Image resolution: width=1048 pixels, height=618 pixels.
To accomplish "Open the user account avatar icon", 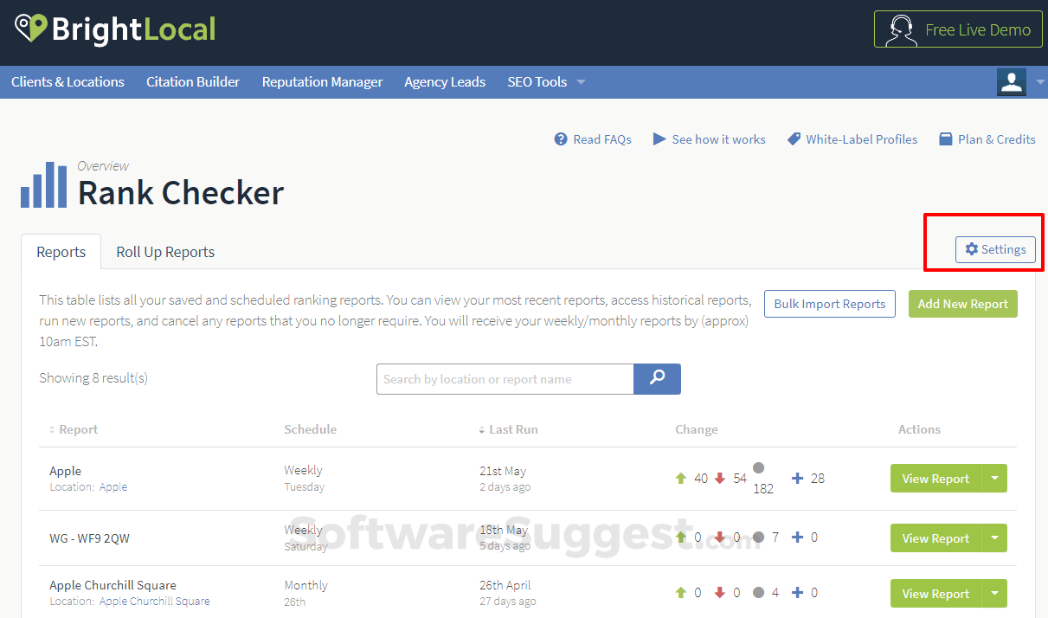I will click(x=1011, y=81).
